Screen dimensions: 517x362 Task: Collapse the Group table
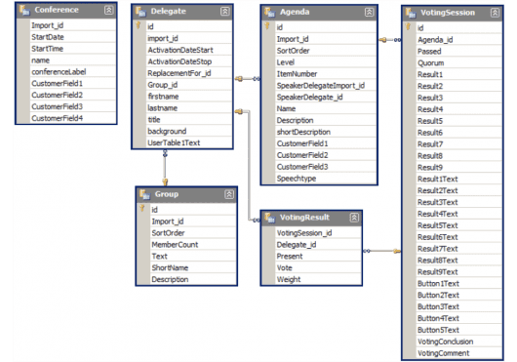point(229,194)
